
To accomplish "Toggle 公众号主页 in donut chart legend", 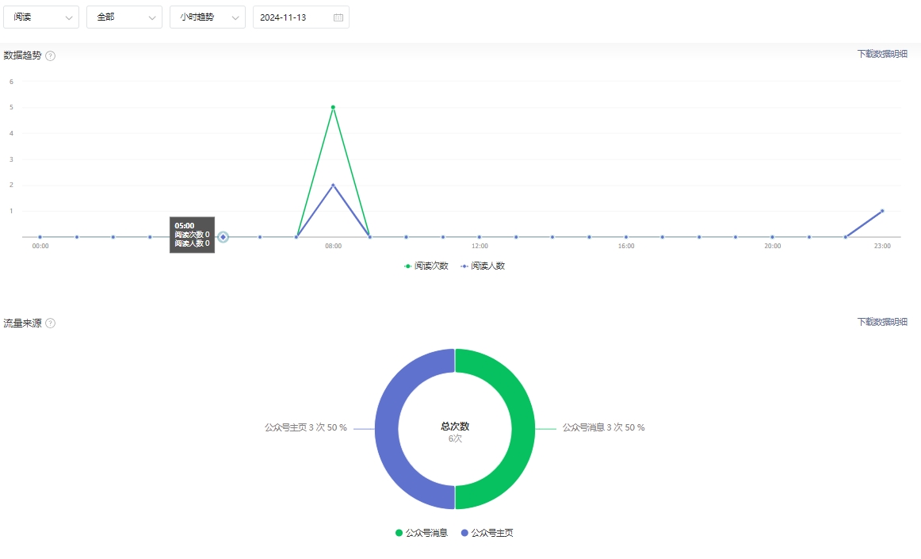I will (487, 533).
